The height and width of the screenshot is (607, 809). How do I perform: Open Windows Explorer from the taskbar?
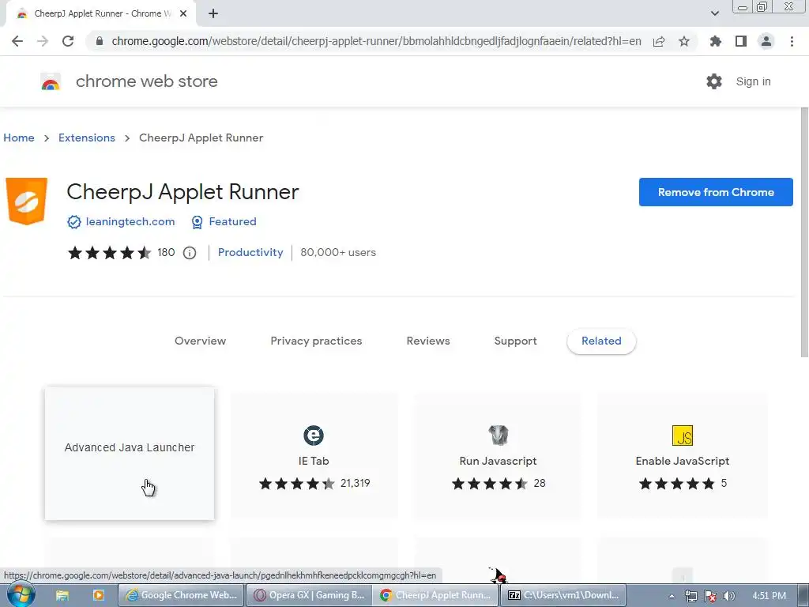coord(62,595)
